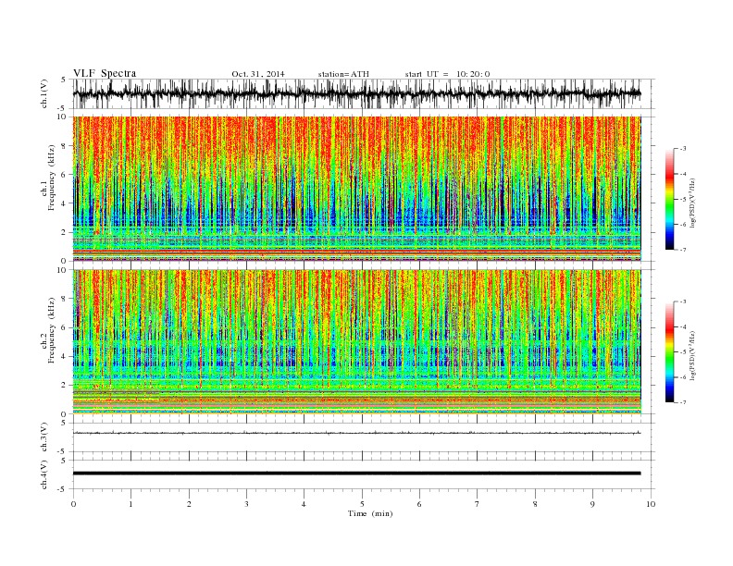Click the time axis tick label "3"

[x=246, y=504]
